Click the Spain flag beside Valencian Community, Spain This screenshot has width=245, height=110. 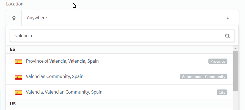(x=19, y=77)
